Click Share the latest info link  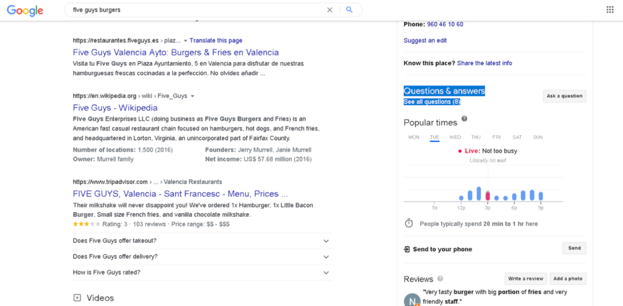(x=484, y=63)
